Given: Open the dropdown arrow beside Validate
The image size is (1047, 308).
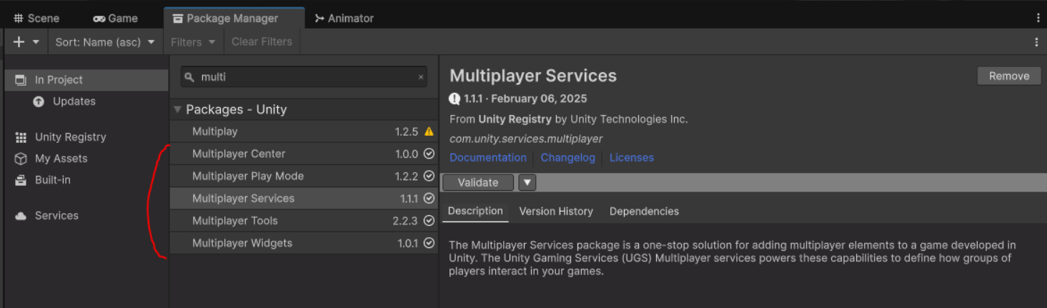Looking at the screenshot, I should [x=527, y=182].
